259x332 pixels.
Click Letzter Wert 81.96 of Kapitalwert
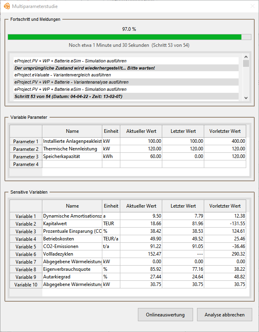[x=183, y=224]
